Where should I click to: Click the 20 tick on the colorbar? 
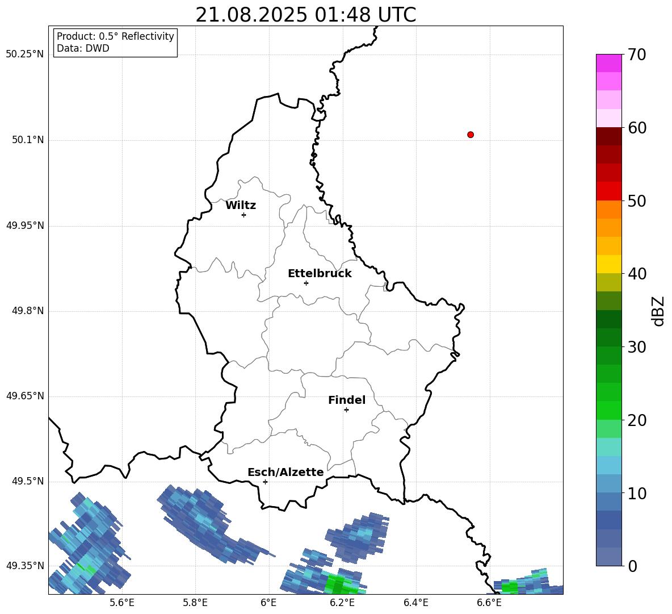click(x=637, y=420)
